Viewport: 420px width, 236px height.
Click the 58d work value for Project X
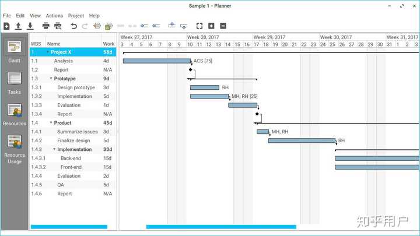[x=108, y=52]
